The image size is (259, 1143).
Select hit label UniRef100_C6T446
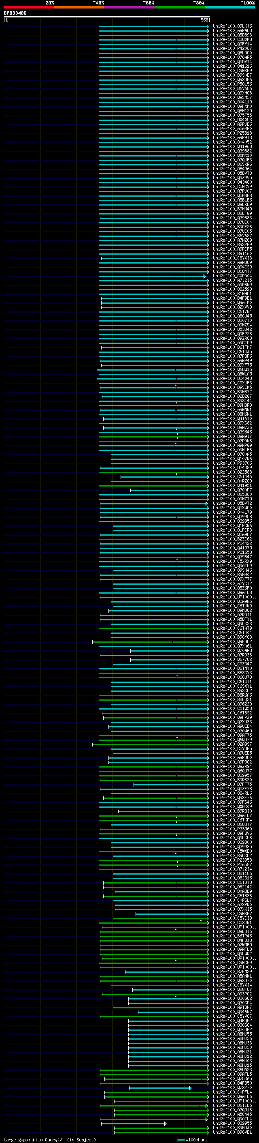[232, 476]
